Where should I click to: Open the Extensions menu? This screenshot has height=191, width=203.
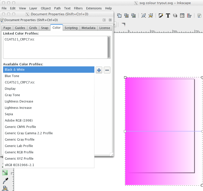tap(94, 8)
